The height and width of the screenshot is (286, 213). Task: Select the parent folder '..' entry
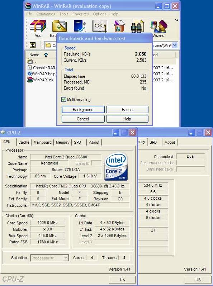click(32, 61)
